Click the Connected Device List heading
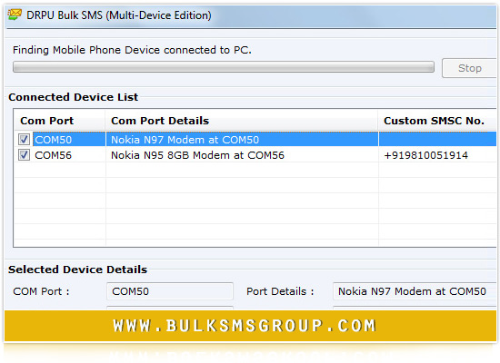Image resolution: width=500 pixels, height=363 pixels. click(x=74, y=97)
